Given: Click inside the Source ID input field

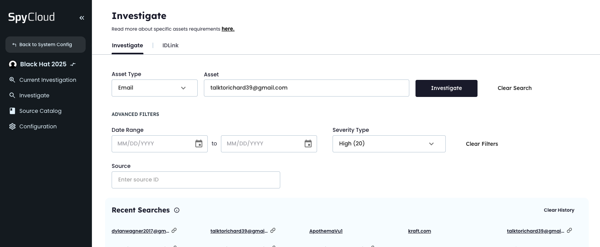Looking at the screenshot, I should click(x=196, y=180).
